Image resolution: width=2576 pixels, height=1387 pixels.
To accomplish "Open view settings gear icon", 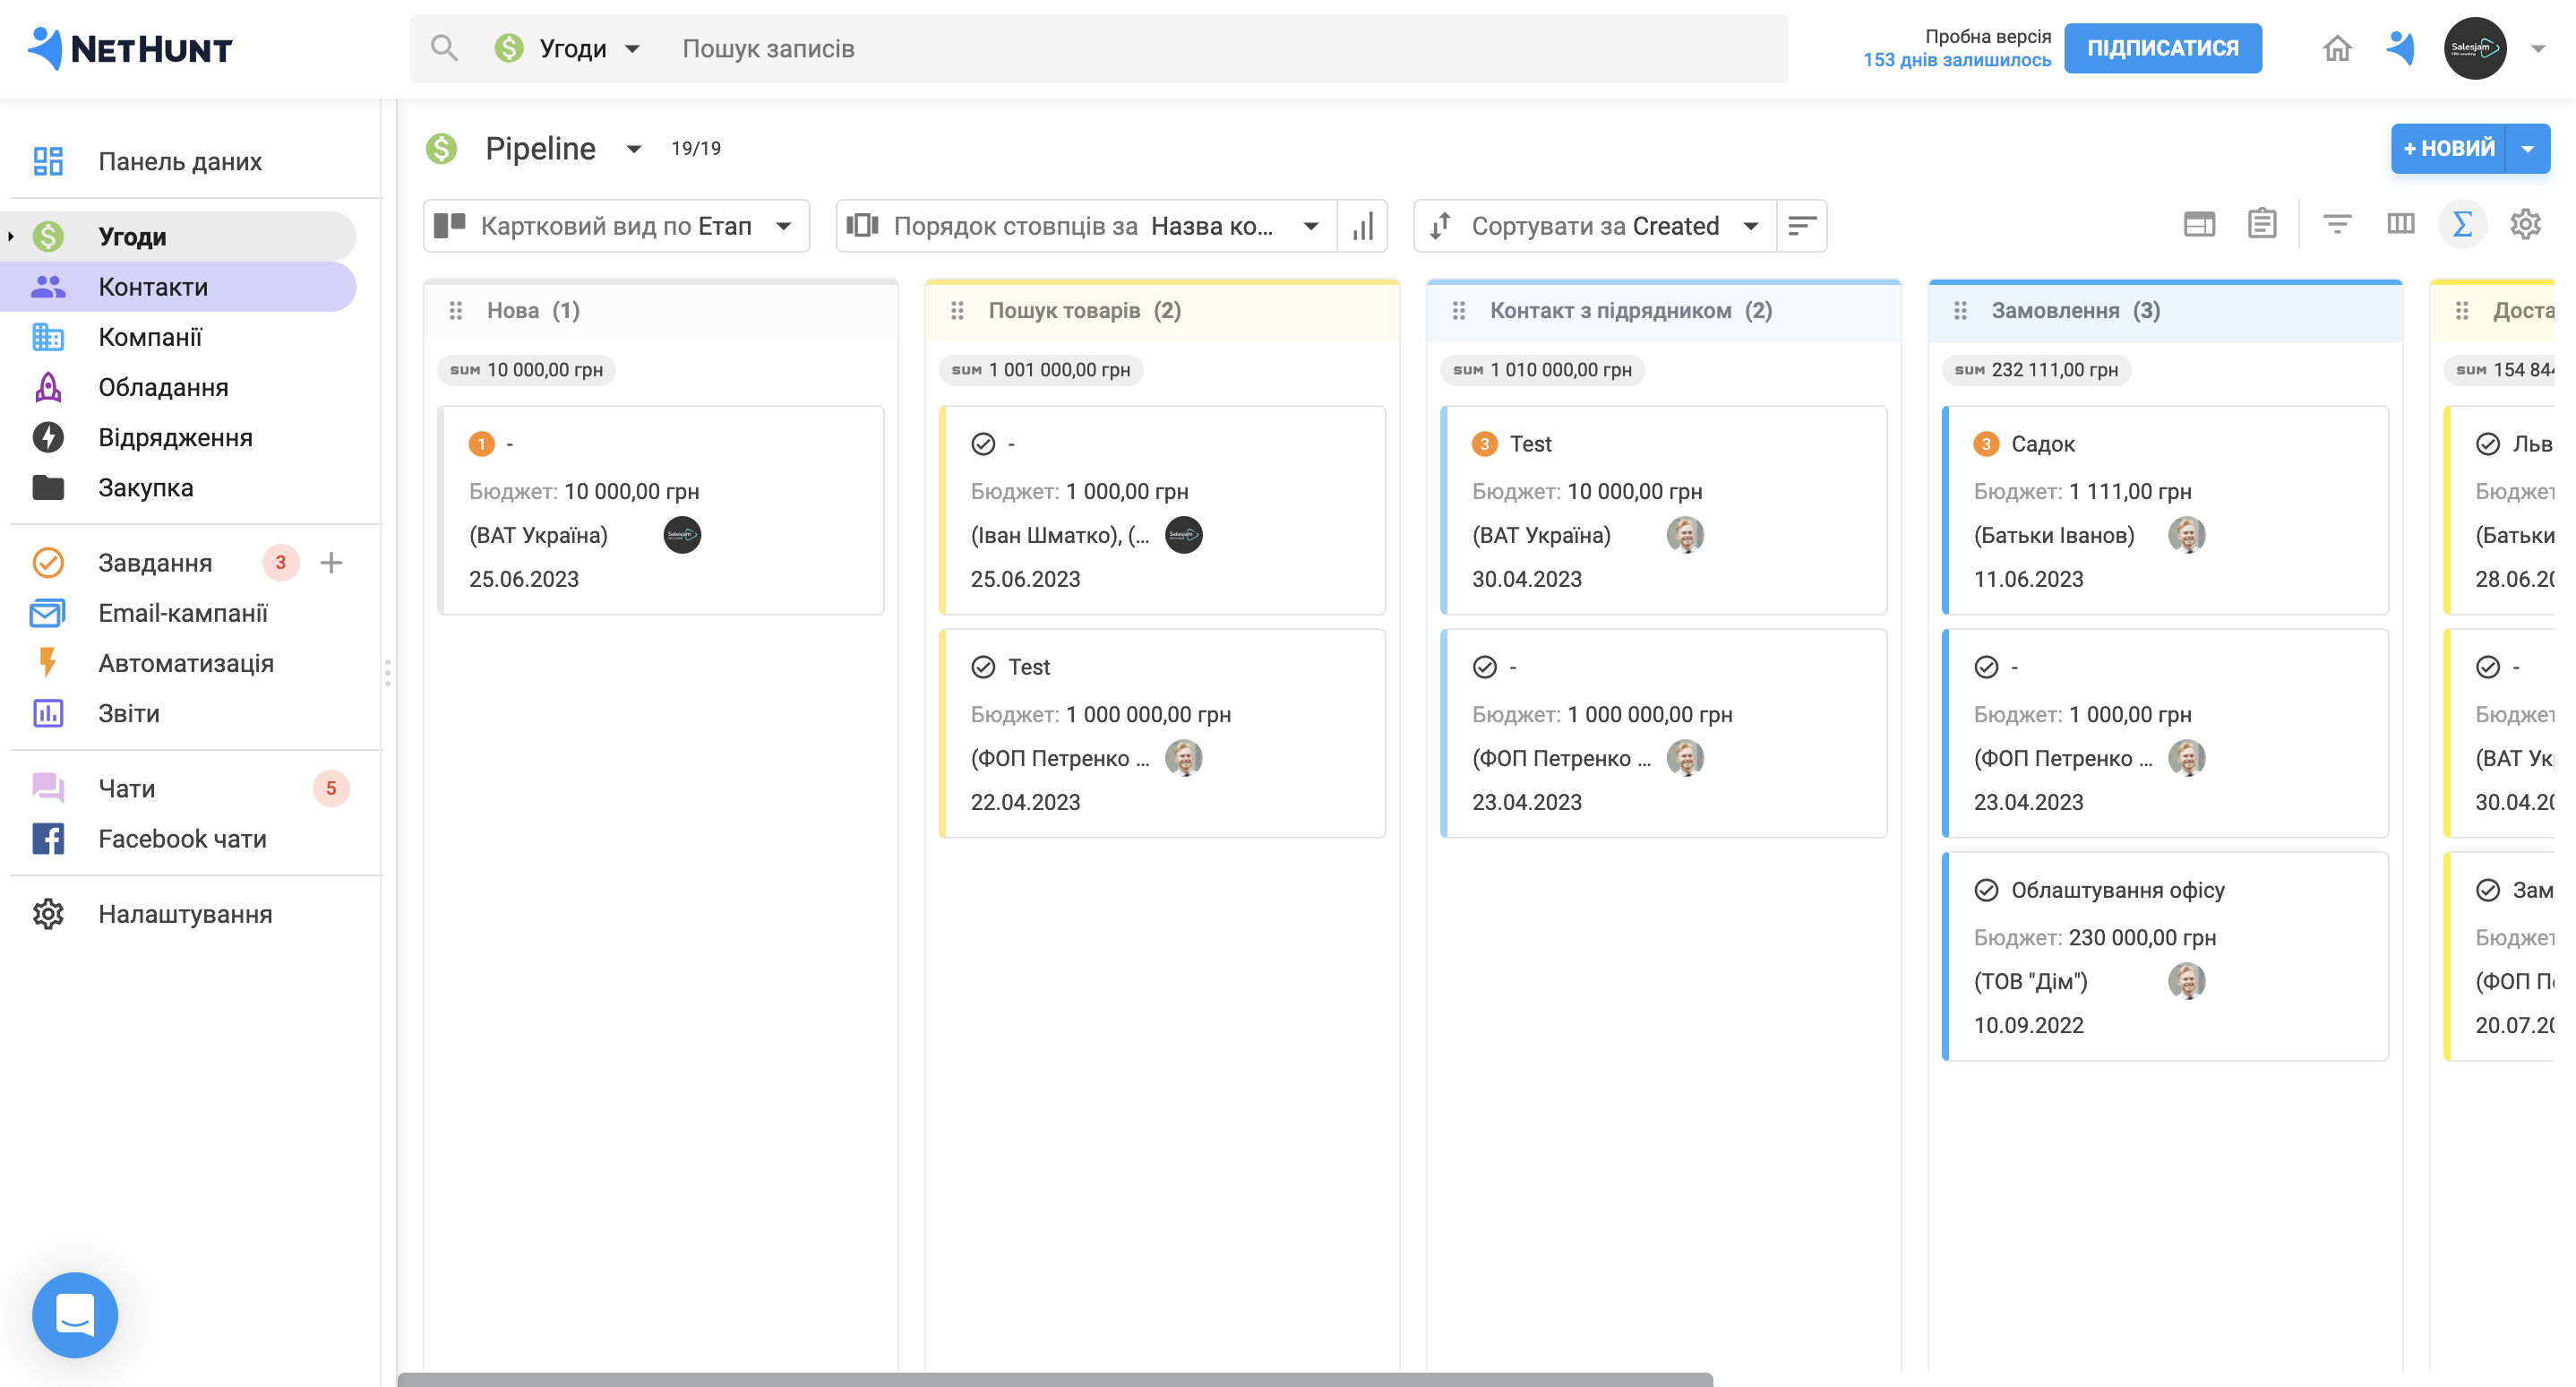I will pos(2526,225).
